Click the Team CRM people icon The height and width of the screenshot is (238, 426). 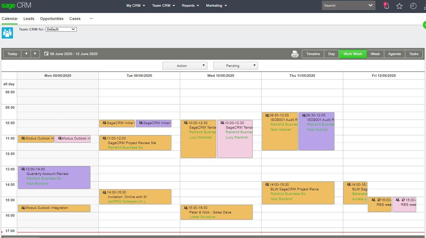pos(7,33)
